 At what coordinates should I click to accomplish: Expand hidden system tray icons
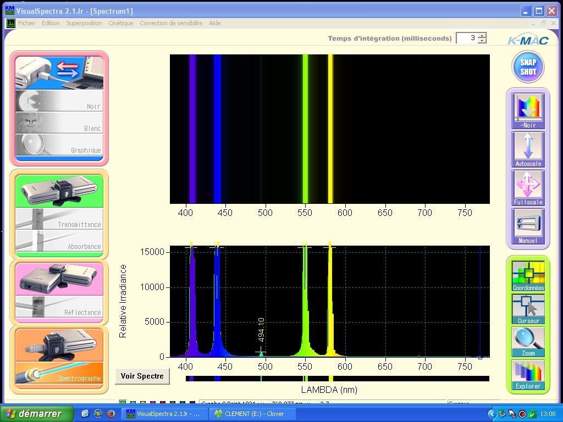492,414
